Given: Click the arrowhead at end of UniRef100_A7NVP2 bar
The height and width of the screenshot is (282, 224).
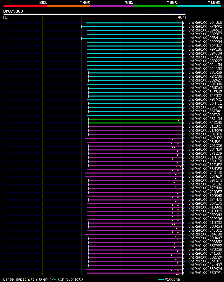Looking at the screenshot, I should (183, 27).
